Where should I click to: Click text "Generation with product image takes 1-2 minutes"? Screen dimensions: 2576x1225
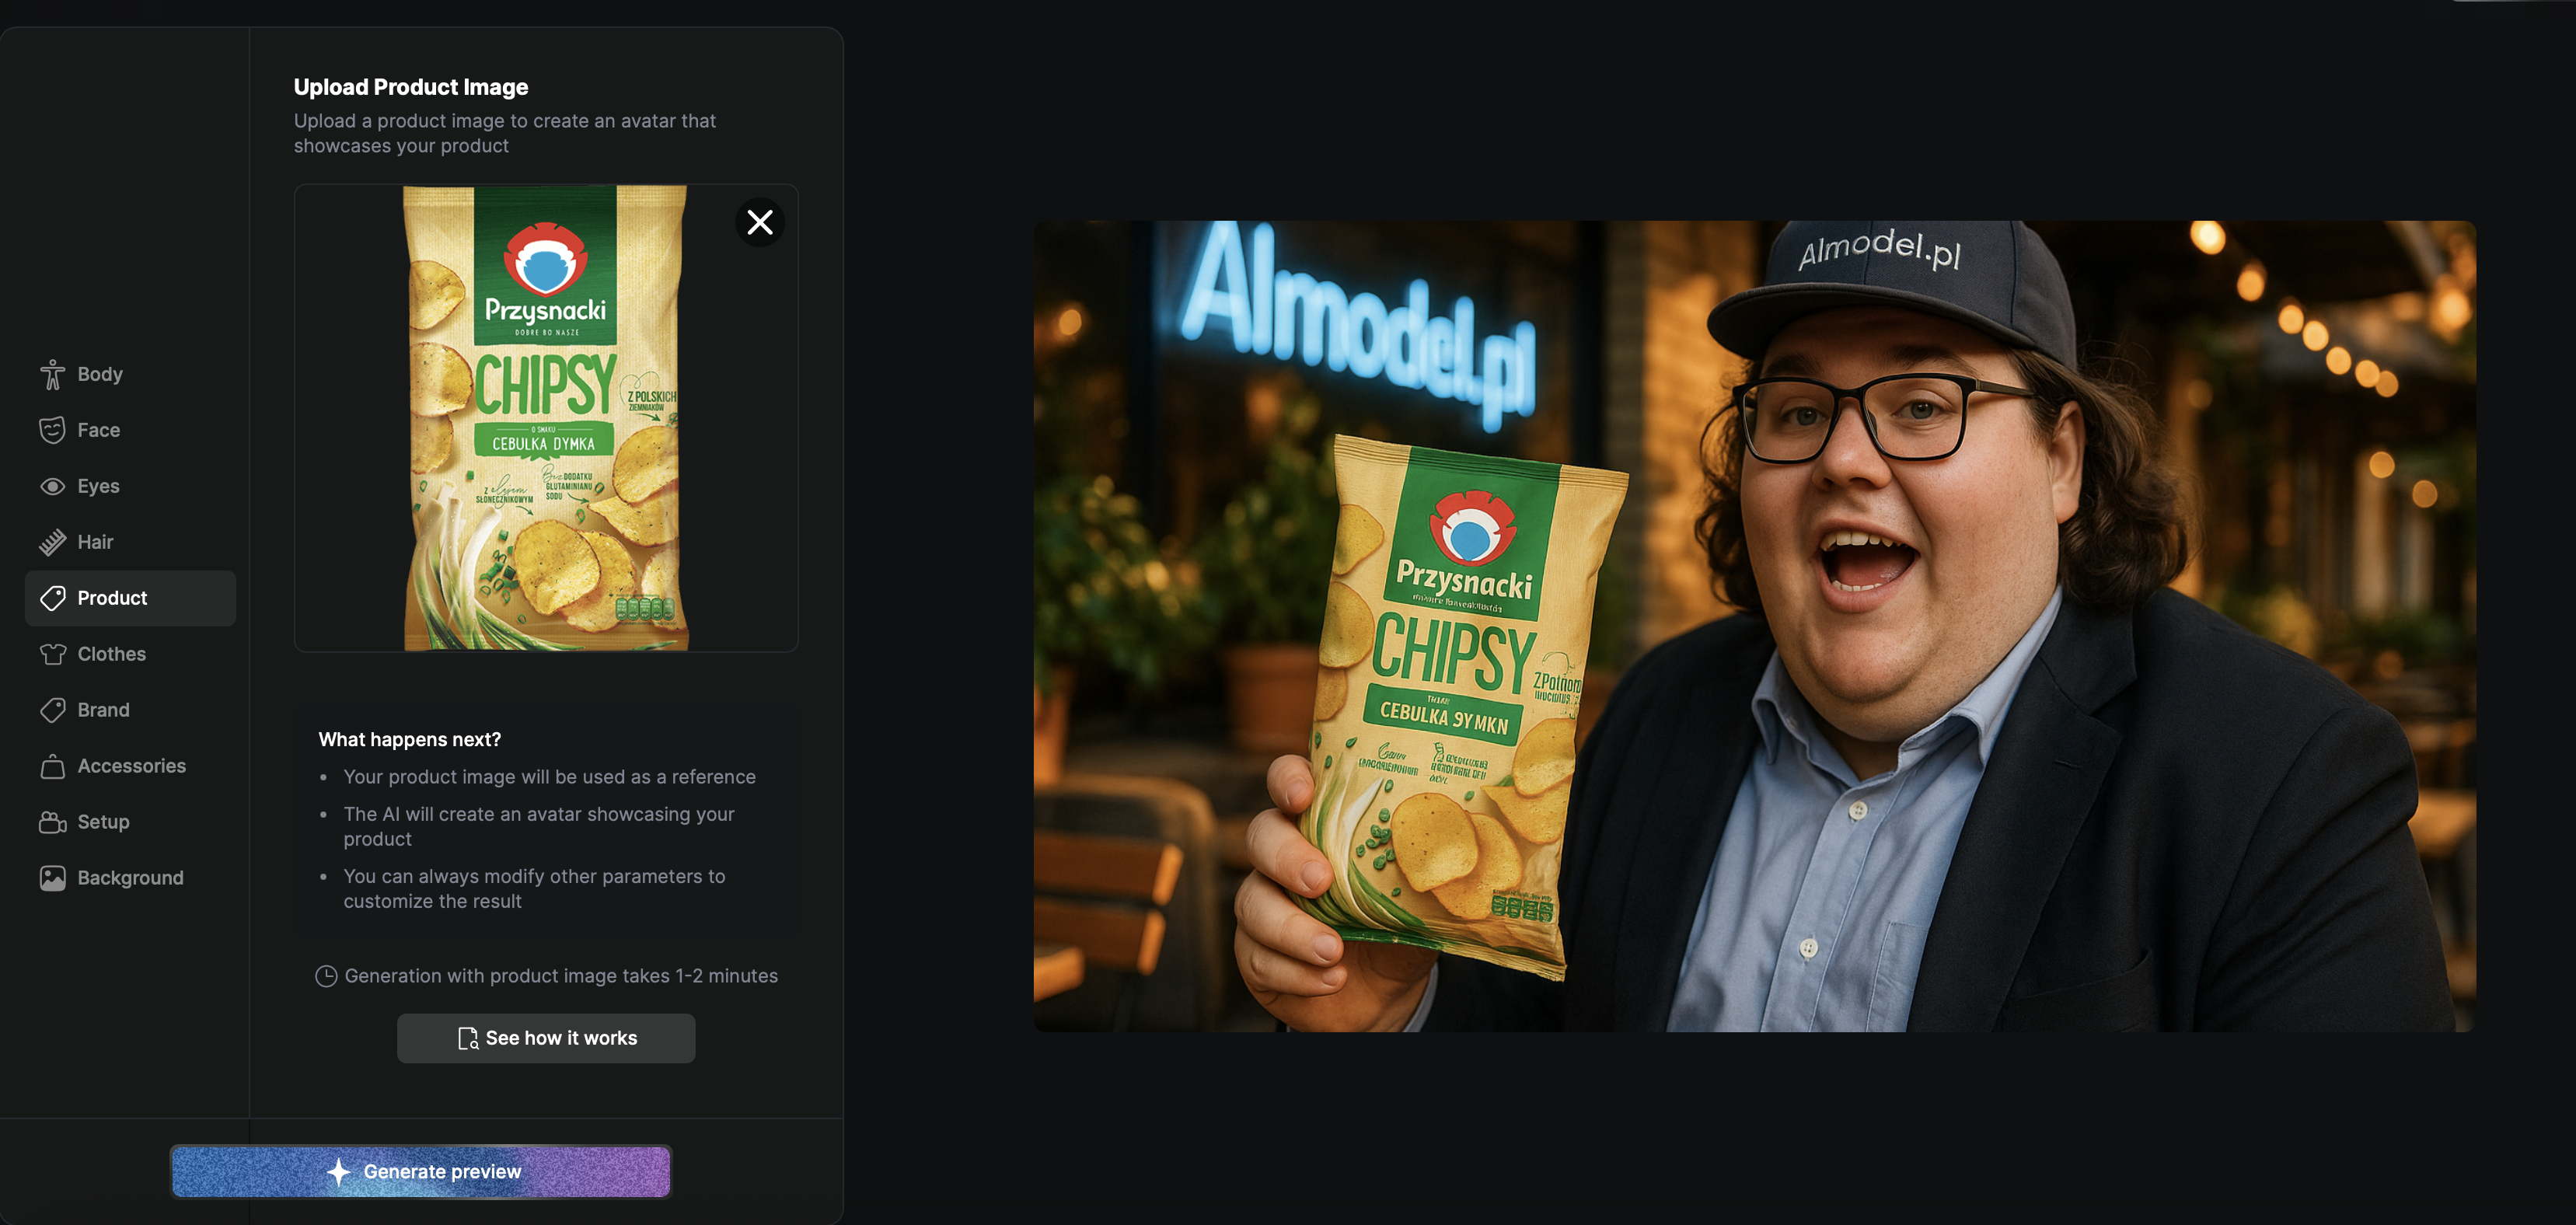coord(561,976)
